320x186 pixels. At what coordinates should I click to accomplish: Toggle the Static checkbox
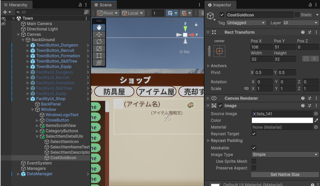[297, 15]
